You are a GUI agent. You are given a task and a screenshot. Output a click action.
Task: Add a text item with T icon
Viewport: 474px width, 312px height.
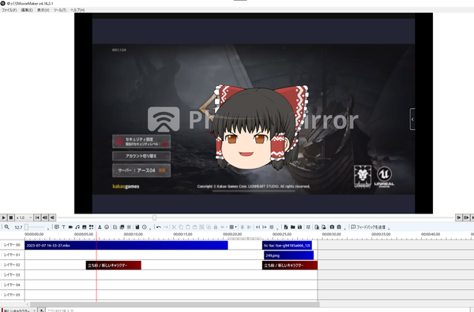(x=64, y=227)
